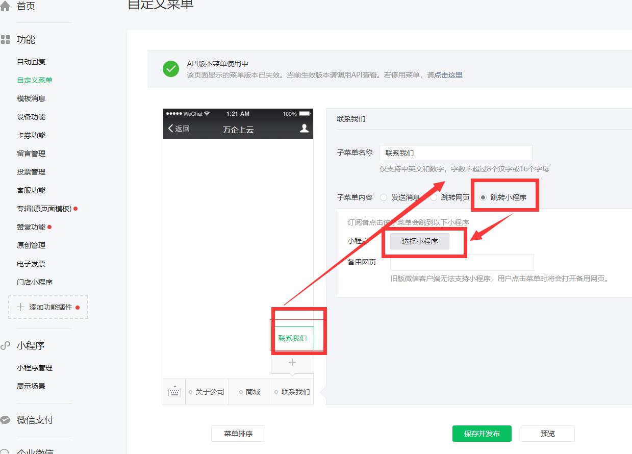Click the profile icon in phone header
The height and width of the screenshot is (454, 632).
(x=304, y=129)
